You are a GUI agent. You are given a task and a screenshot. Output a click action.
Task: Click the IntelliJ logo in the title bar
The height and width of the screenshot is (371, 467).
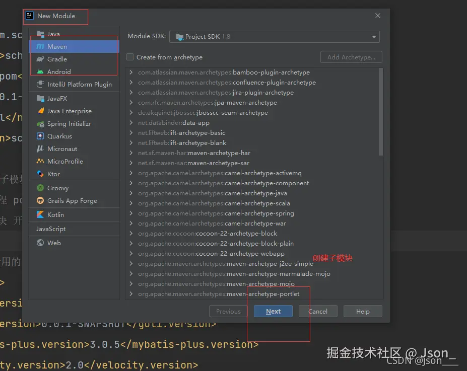tap(30, 16)
